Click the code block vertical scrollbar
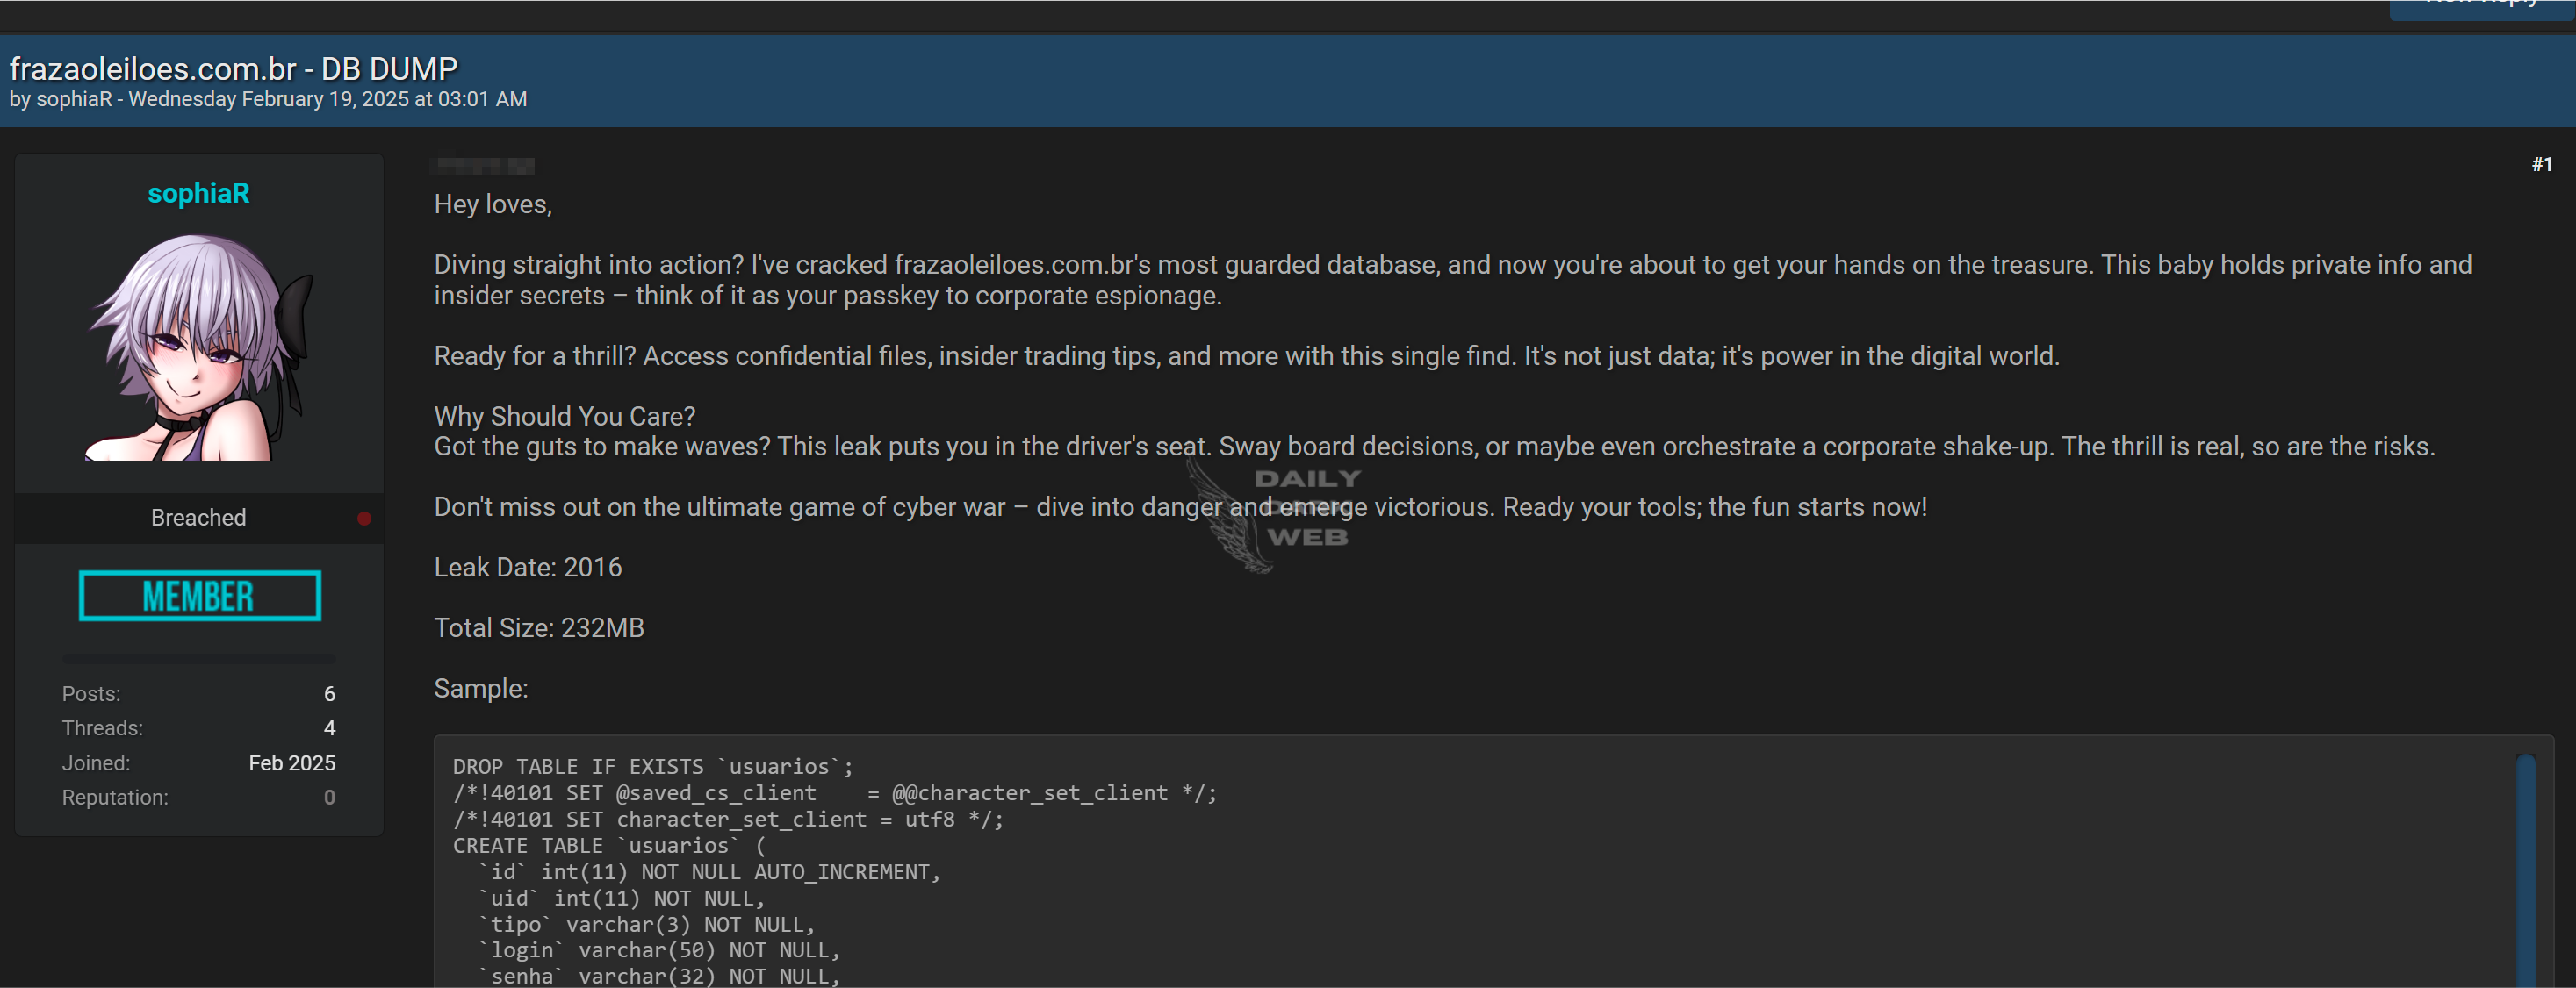This screenshot has height=988, width=2576. pos(2526,870)
